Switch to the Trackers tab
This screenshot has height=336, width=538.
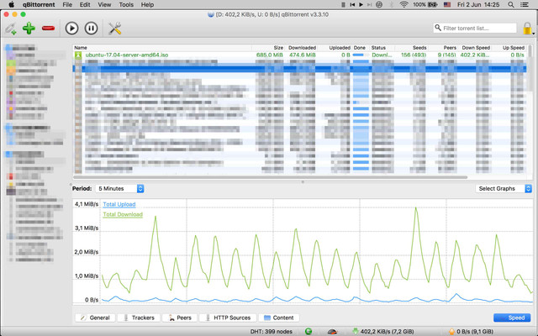click(138, 318)
